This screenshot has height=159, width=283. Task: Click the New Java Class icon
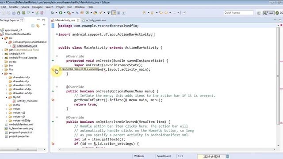(88, 13)
